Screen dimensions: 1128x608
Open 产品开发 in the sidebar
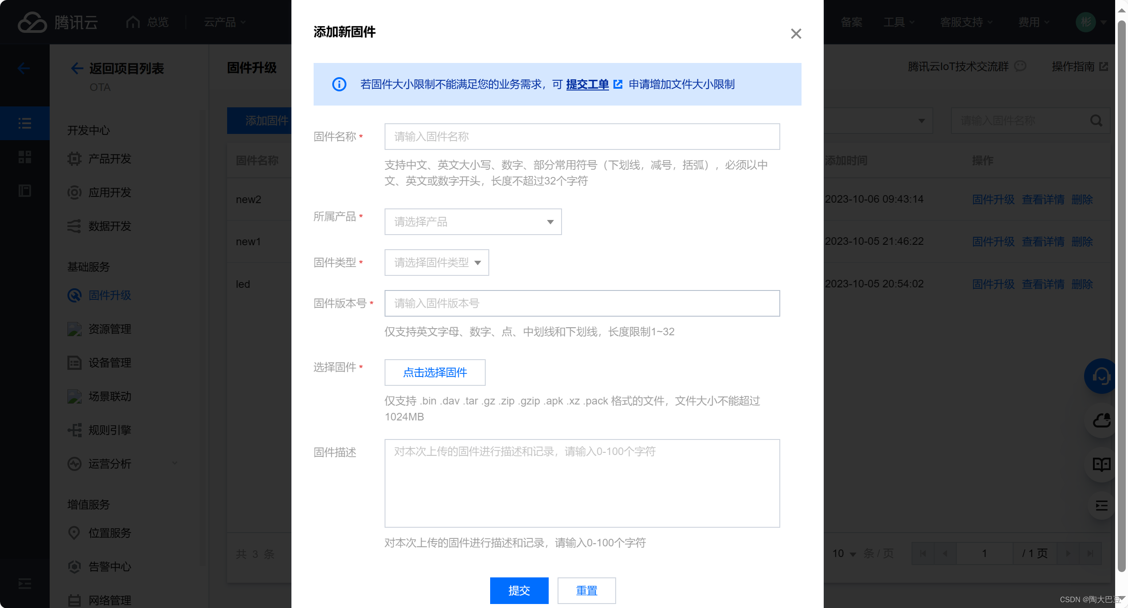[110, 159]
